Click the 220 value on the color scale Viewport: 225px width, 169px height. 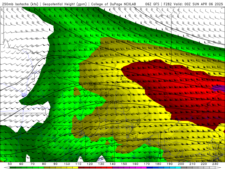point(204,164)
